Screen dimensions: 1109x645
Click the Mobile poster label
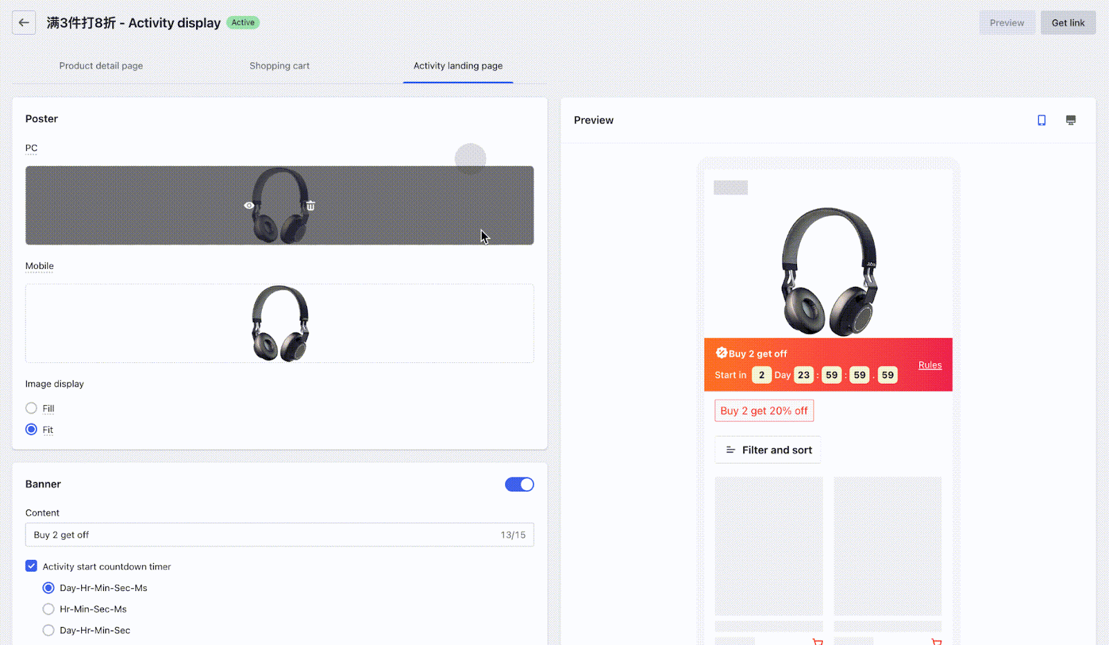click(x=40, y=266)
